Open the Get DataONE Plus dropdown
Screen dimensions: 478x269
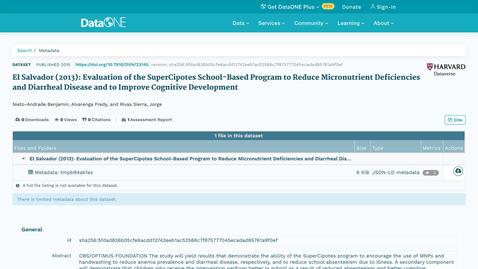pyautogui.click(x=290, y=7)
